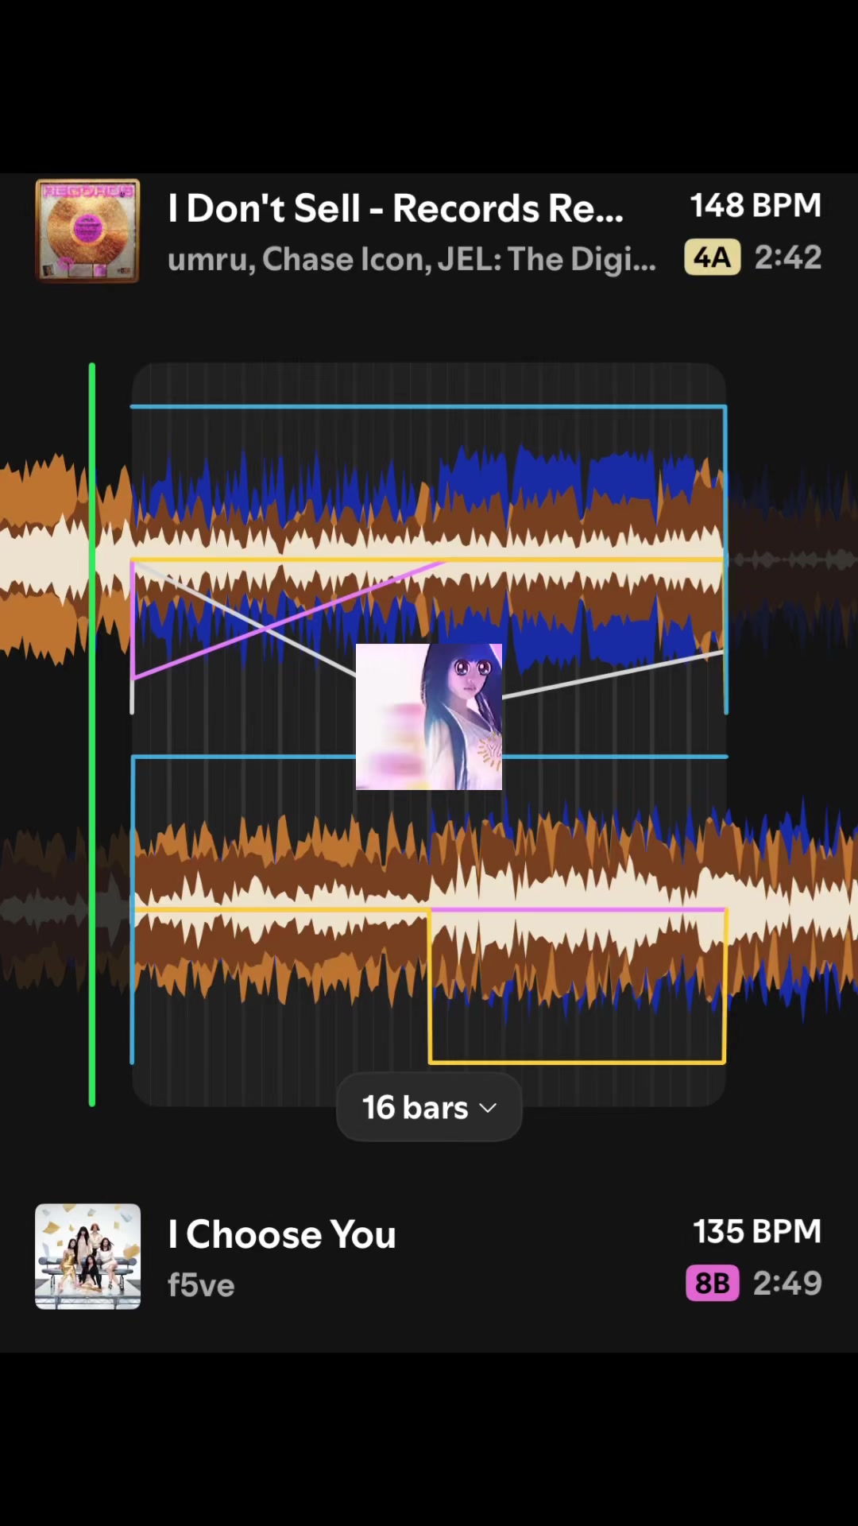
Task: Tap the artist name 'f5ve'
Action: click(x=201, y=1285)
